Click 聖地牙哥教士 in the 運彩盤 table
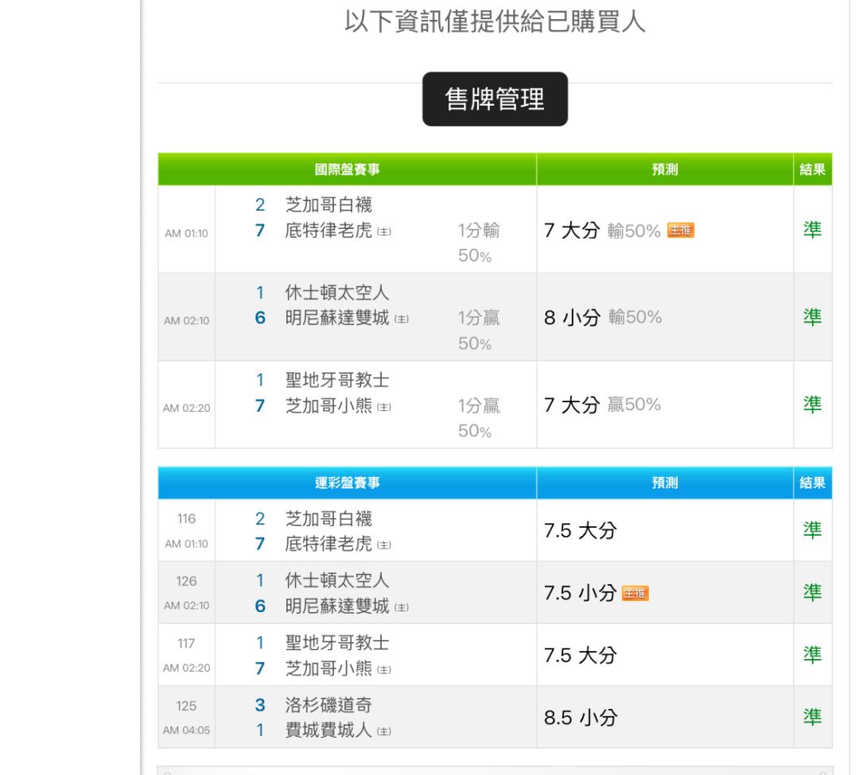 (337, 642)
